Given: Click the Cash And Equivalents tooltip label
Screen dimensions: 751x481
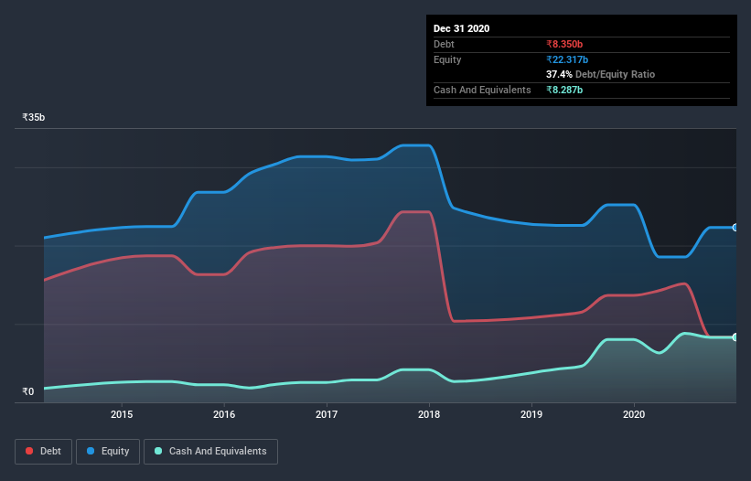Looking at the screenshot, I should (x=482, y=90).
